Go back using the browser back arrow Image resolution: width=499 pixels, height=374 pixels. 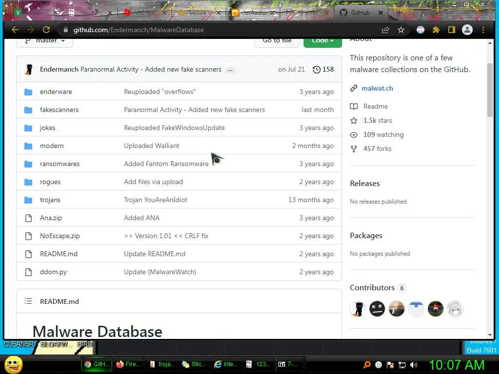(x=15, y=30)
